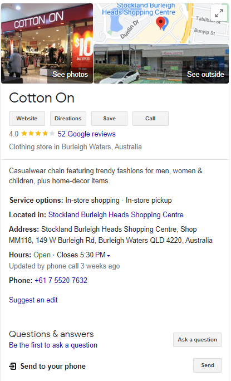
Task: Click the Send button
Action: 208,365
